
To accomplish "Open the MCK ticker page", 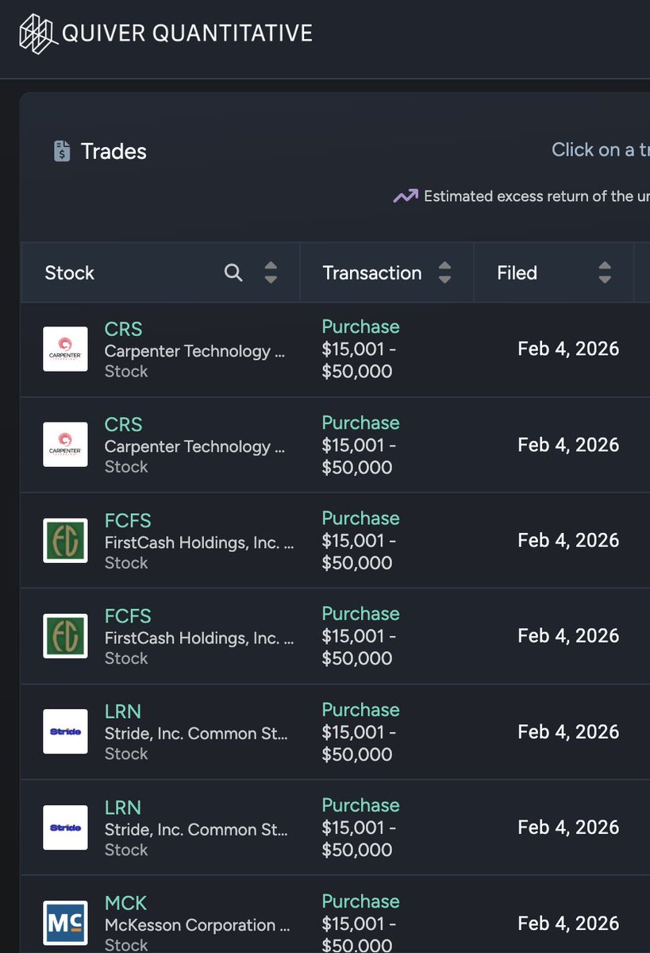I will pos(125,903).
